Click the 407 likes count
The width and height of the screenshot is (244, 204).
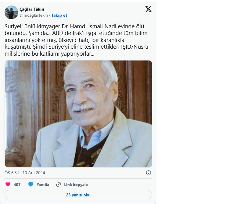coord(17,185)
